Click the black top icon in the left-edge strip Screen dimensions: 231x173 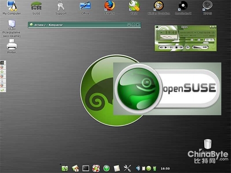pos(2,62)
